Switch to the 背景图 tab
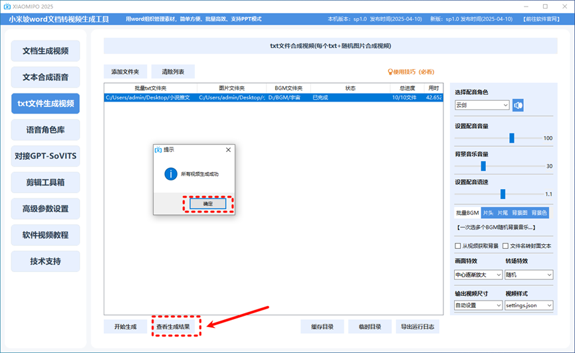This screenshot has height=353, width=575. 519,213
